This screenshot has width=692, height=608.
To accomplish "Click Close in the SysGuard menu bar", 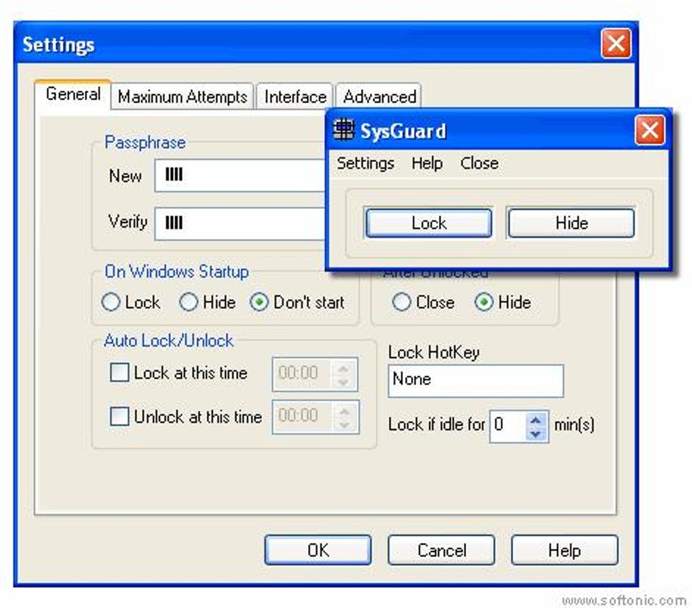I will click(479, 163).
